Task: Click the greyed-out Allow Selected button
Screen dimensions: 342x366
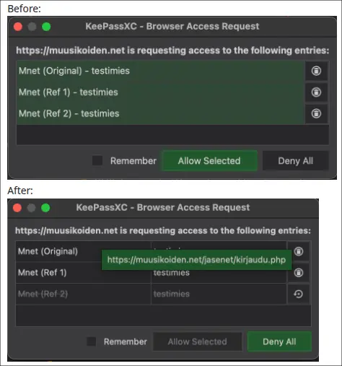Action: [x=198, y=341]
